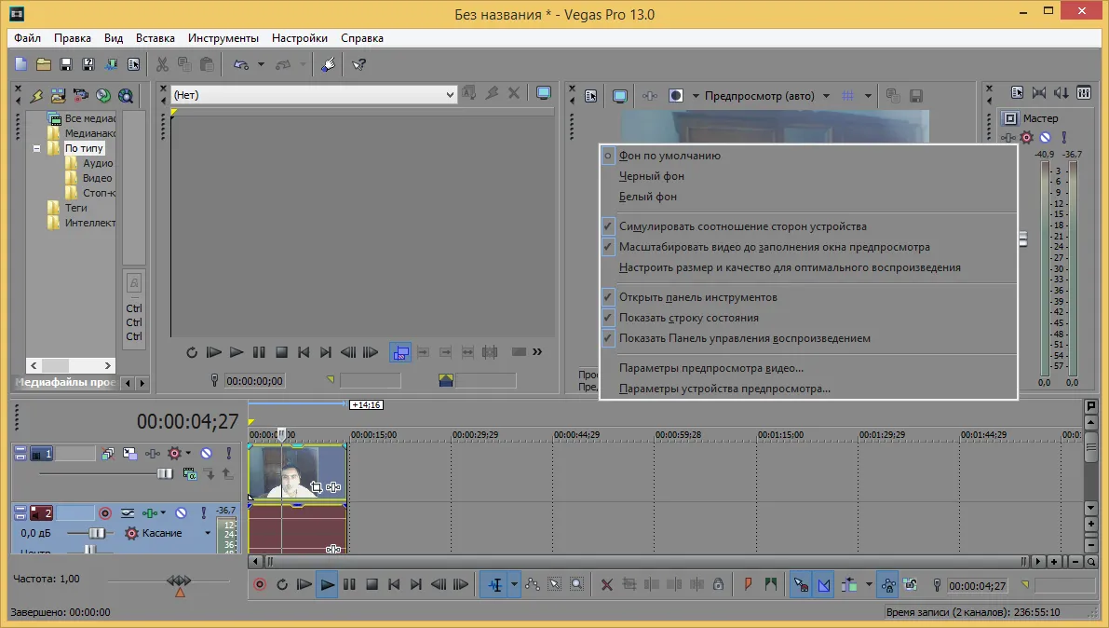
Task: Click the Record button in timeline transport
Action: tap(260, 585)
